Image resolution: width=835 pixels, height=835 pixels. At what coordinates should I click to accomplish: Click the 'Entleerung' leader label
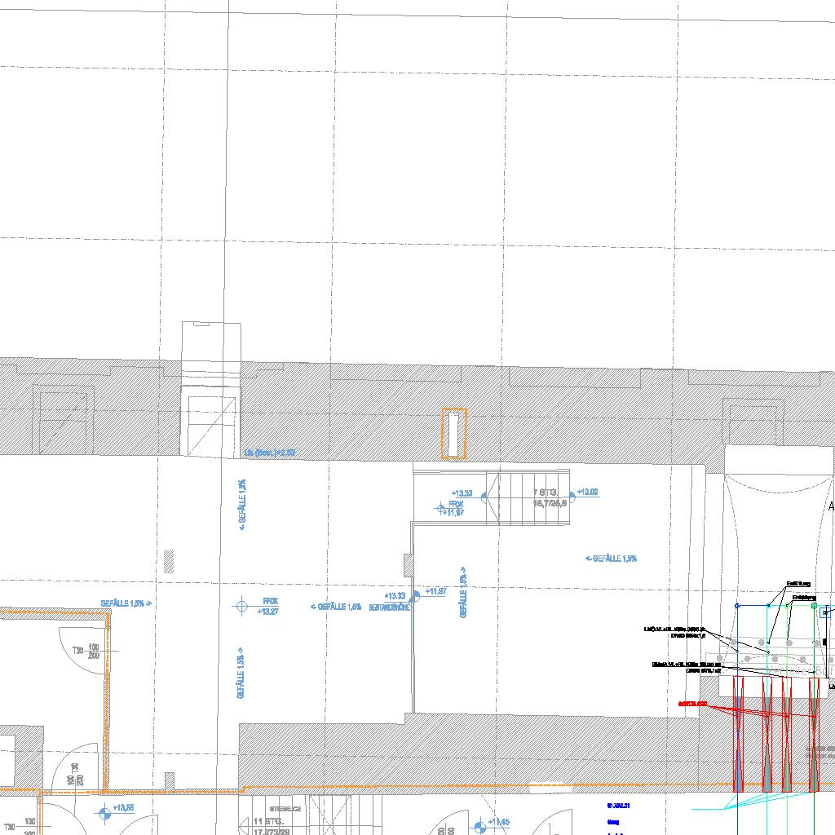[x=804, y=597]
